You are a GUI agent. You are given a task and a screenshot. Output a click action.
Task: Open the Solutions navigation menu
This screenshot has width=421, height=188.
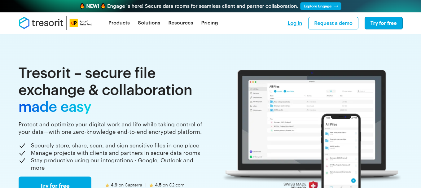149,23
